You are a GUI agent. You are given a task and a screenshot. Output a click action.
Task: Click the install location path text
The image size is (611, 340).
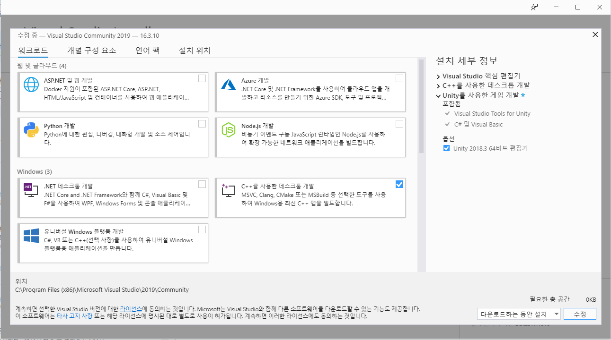pos(102,290)
